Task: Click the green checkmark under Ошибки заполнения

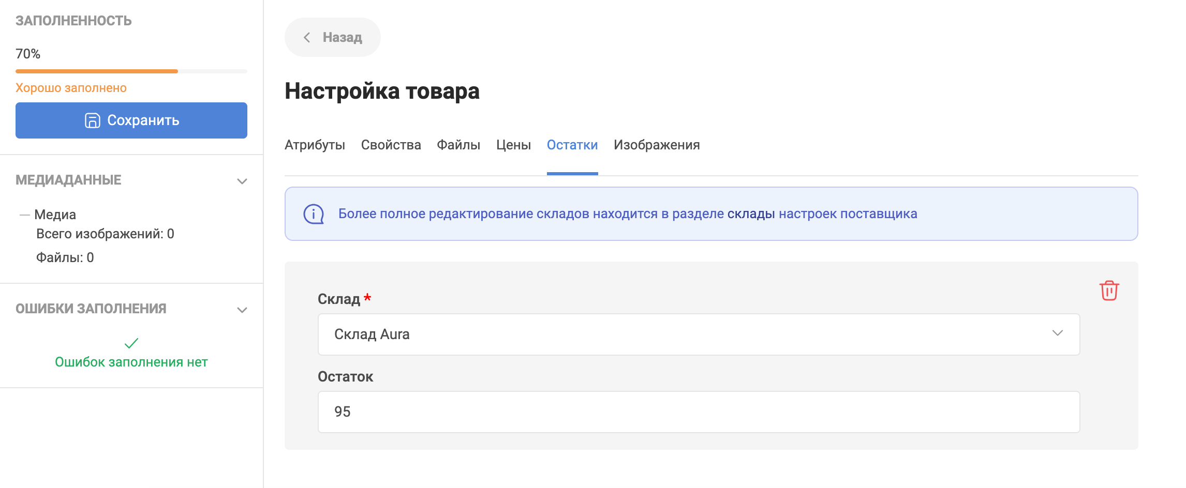Action: point(131,343)
